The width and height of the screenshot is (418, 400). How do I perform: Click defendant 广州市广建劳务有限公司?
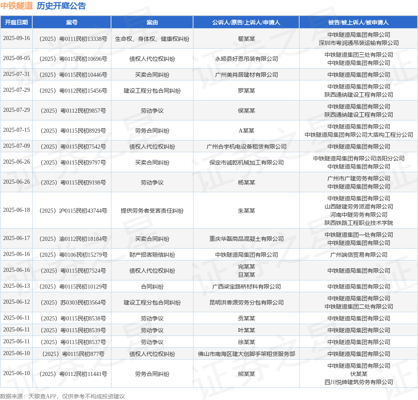[358, 178]
